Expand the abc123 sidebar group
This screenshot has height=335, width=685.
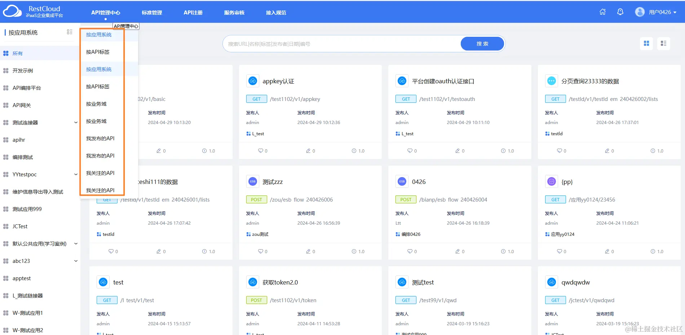[x=76, y=261]
